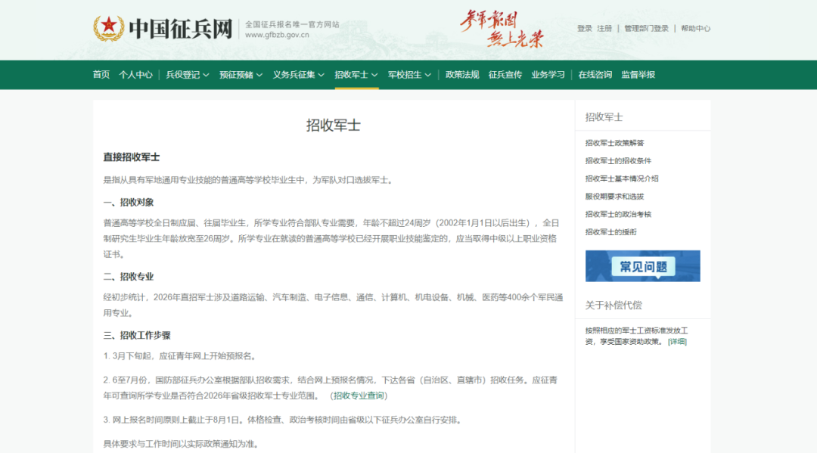Click the [详细] link under 关于补偿代偿
The image size is (817, 453).
[x=677, y=342]
